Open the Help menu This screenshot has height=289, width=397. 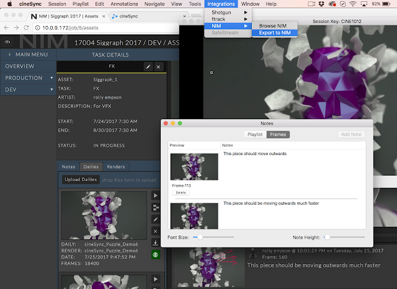(x=271, y=4)
